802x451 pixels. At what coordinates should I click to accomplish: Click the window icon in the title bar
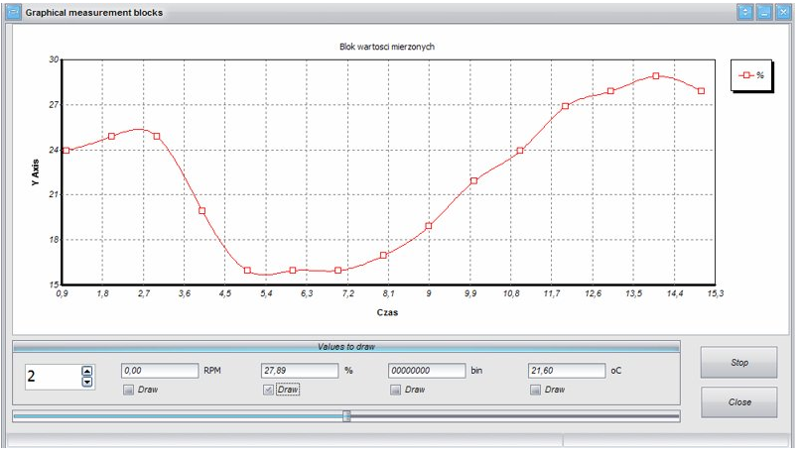click(13, 12)
